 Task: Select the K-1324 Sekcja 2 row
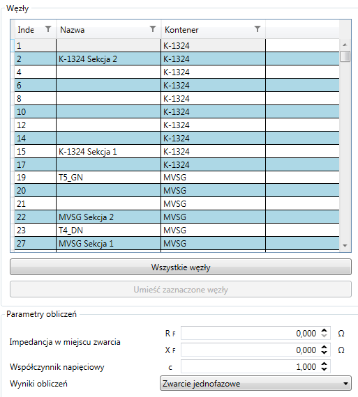click(x=177, y=59)
